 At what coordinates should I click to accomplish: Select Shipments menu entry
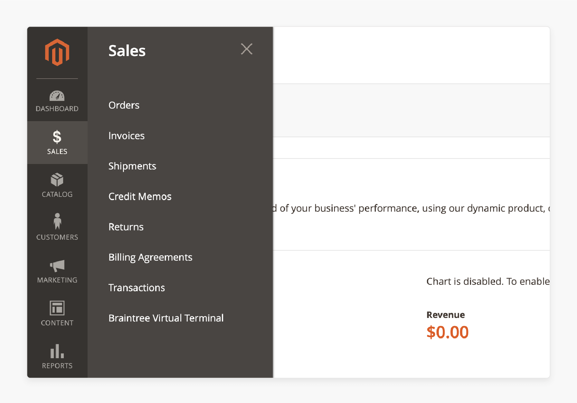[132, 166]
